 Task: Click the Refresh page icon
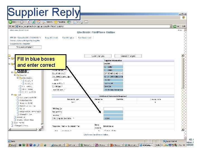point(33,22)
